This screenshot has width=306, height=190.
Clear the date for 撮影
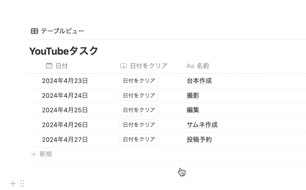pos(139,96)
